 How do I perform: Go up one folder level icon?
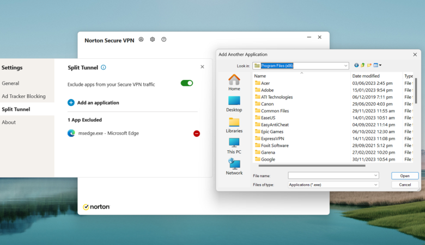(x=363, y=65)
